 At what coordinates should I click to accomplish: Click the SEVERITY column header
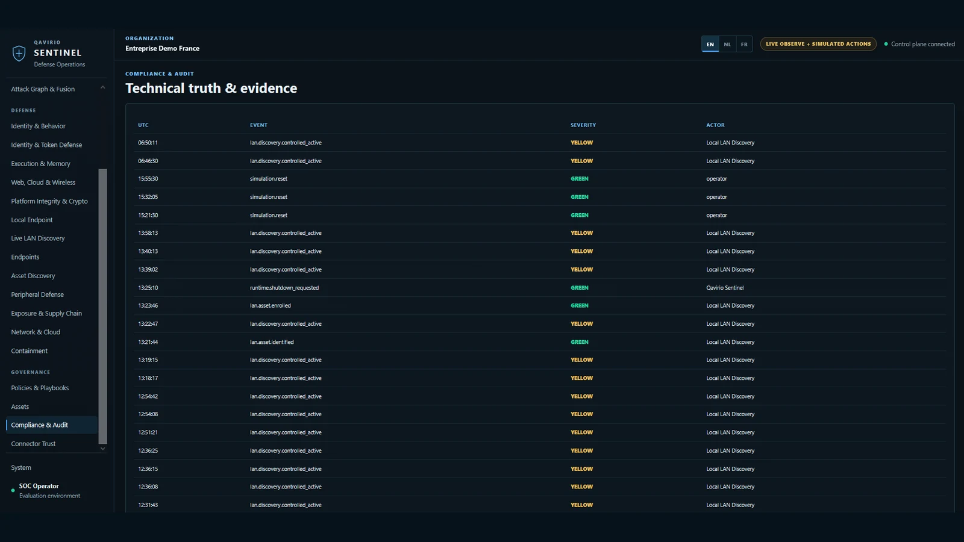pyautogui.click(x=583, y=125)
